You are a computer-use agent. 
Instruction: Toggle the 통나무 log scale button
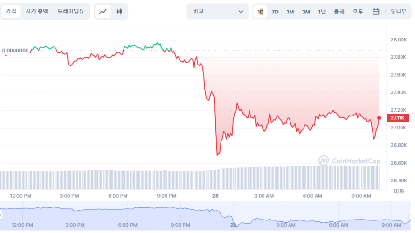399,12
